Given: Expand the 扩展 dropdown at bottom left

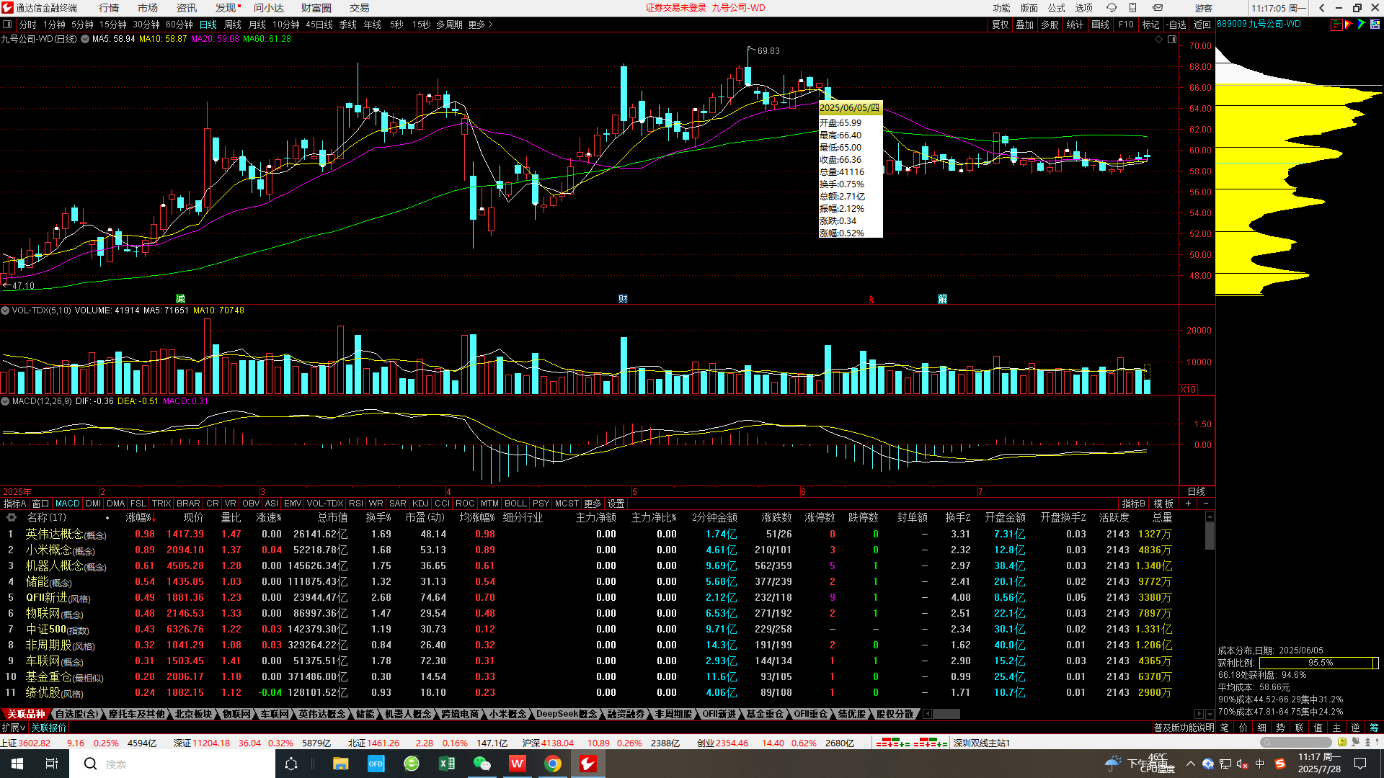Looking at the screenshot, I should tap(14, 728).
